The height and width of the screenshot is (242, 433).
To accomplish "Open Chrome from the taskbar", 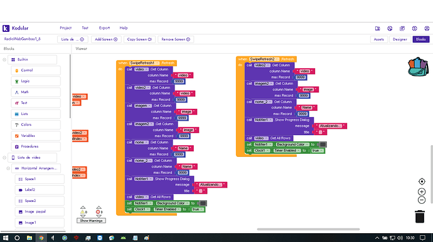I will [x=41, y=238].
